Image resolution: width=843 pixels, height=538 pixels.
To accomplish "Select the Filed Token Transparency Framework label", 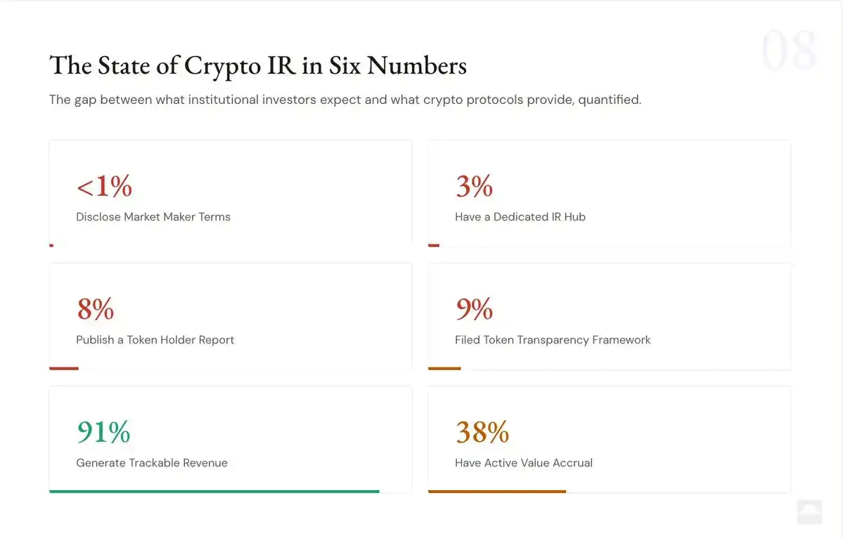I will coord(553,340).
